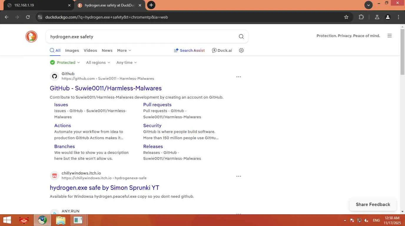This screenshot has width=405, height=226.
Task: Show hidden system tray icons
Action: pyautogui.click(x=345, y=220)
